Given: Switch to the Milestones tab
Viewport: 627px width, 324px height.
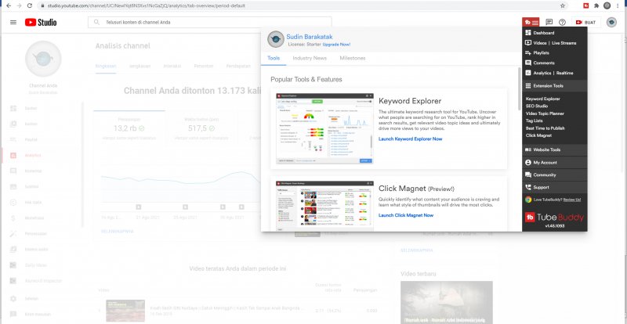Looking at the screenshot, I should tap(352, 59).
